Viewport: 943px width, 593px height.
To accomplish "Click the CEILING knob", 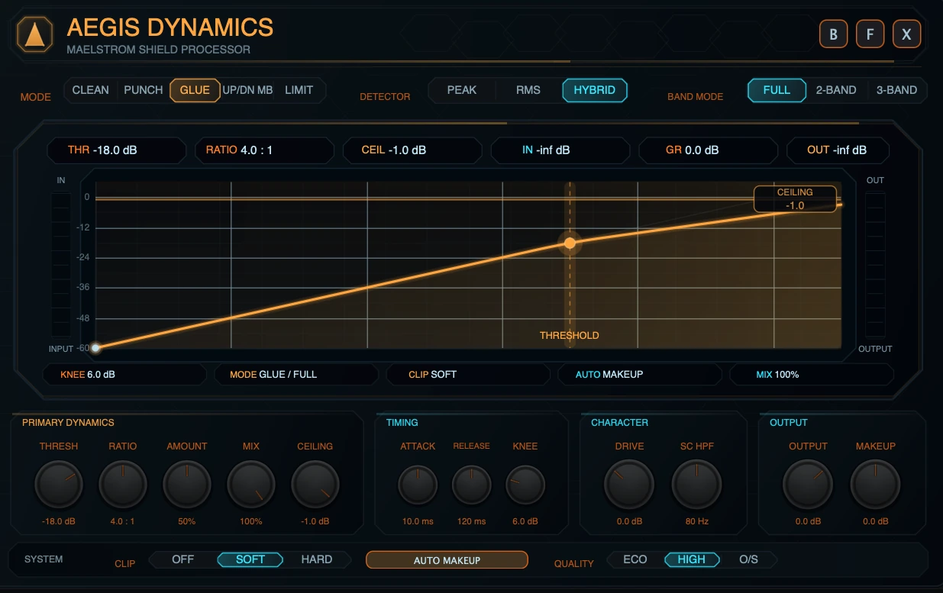I will pyautogui.click(x=315, y=485).
